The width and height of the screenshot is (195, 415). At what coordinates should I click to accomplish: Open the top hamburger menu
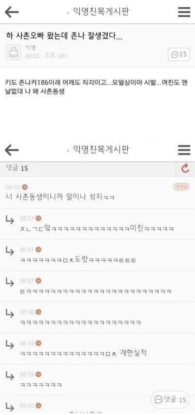pyautogui.click(x=184, y=12)
